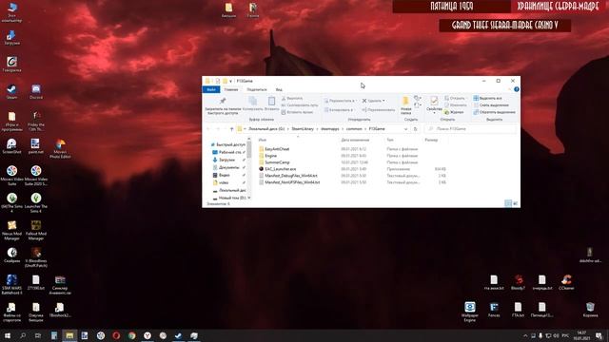This screenshot has height=342, width=609.
Task: Open the New item dropdown icon
Action: [418, 99]
